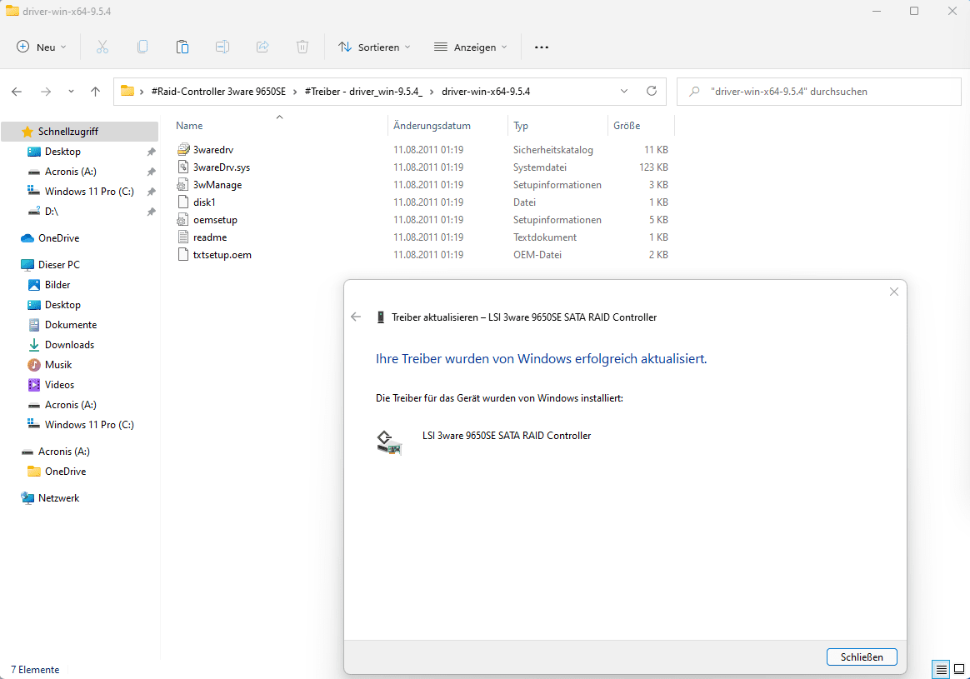This screenshot has height=679, width=970.
Task: Open OneDrive cloud entry in sidebar
Action: [x=50, y=238]
